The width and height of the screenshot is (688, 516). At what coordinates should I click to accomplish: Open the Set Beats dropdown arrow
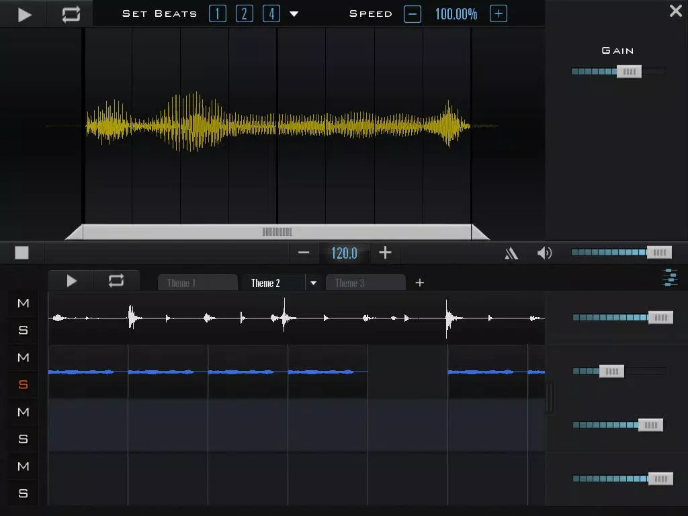click(294, 14)
